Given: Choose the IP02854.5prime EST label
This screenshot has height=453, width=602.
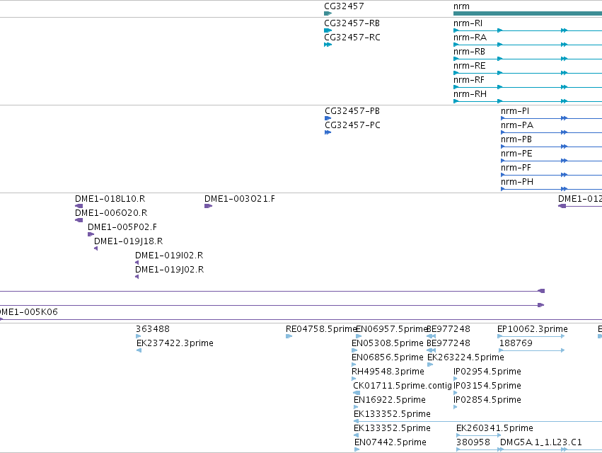Looking at the screenshot, I should point(487,400).
